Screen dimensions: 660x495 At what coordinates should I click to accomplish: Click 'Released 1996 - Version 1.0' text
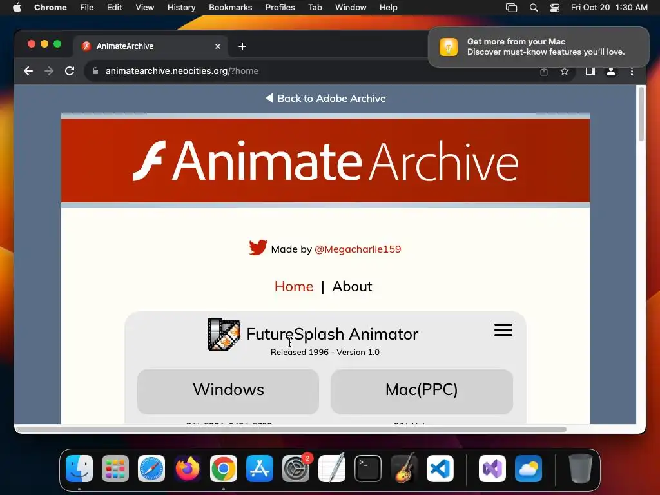click(x=325, y=353)
